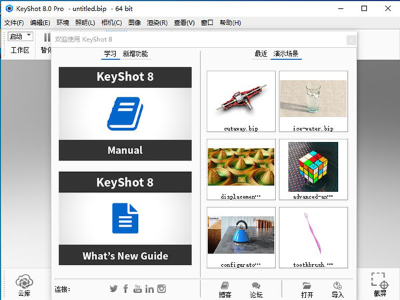This screenshot has width=400, height=300.
Task: Open the YouTube link icon
Action: tap(137, 289)
